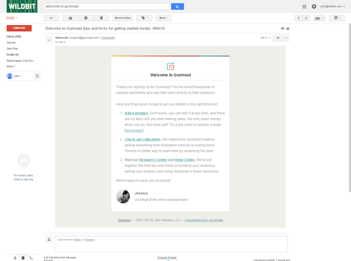Screen dimensions: 351x261
Task: Go to older conversation arrow
Action: (x=306, y=18)
